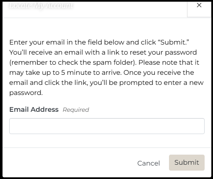
Task: Click the phrase reset your password
Action: click(x=163, y=53)
